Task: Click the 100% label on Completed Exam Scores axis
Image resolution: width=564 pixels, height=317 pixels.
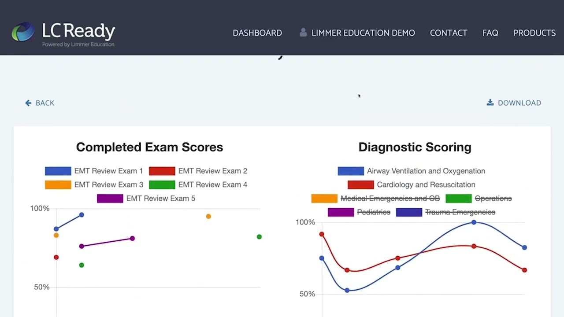Action: click(x=40, y=208)
